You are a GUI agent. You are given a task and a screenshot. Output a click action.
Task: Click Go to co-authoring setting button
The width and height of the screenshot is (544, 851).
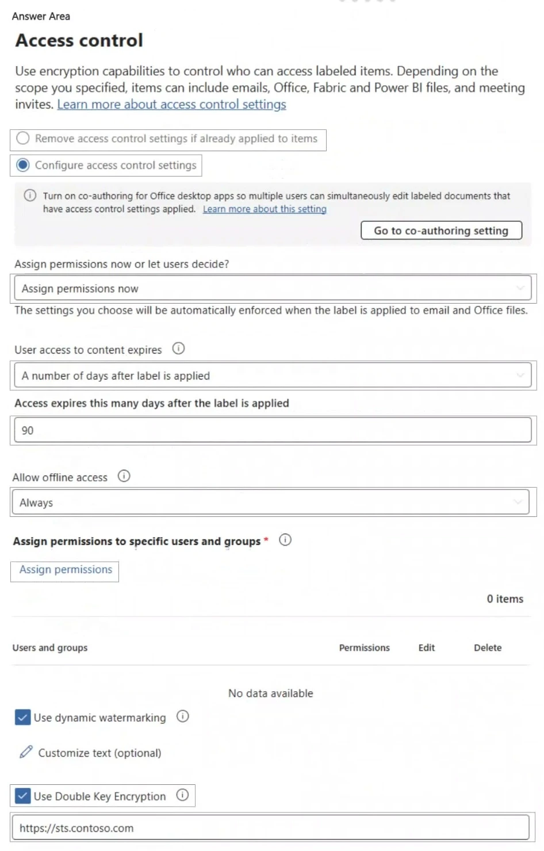coord(441,231)
